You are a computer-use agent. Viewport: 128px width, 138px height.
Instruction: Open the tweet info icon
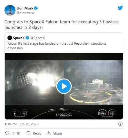[120, 124]
